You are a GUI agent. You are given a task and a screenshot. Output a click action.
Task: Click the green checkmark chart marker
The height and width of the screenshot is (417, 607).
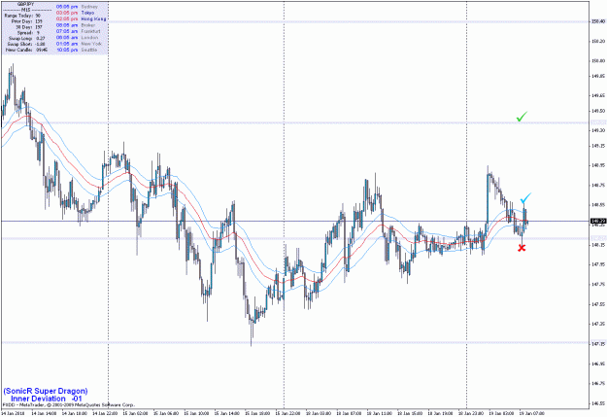522,117
